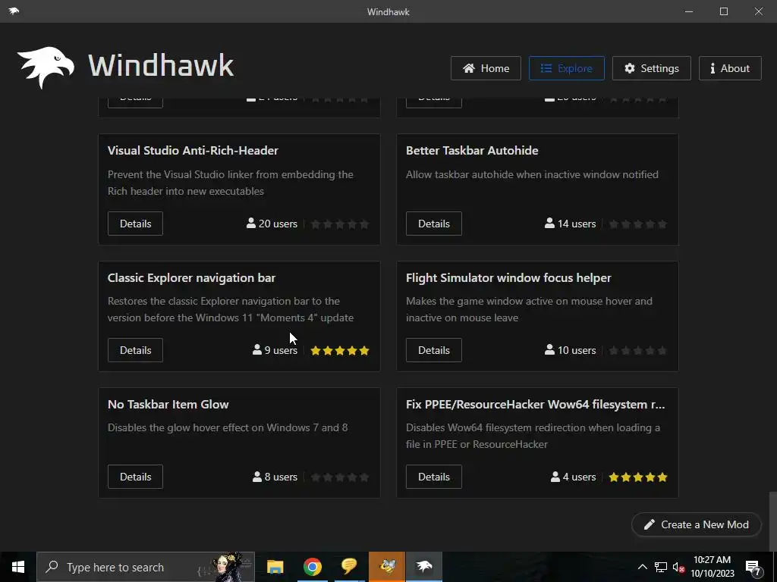Select Fix PPEE/ResourceHacker Wow64 filesystem title
This screenshot has height=582, width=777.
pos(535,405)
